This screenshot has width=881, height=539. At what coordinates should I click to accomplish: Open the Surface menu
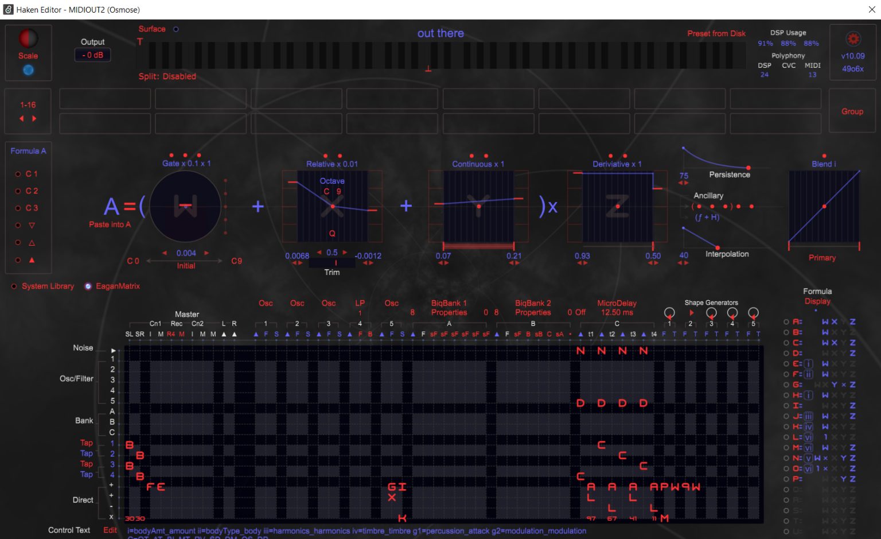click(152, 29)
